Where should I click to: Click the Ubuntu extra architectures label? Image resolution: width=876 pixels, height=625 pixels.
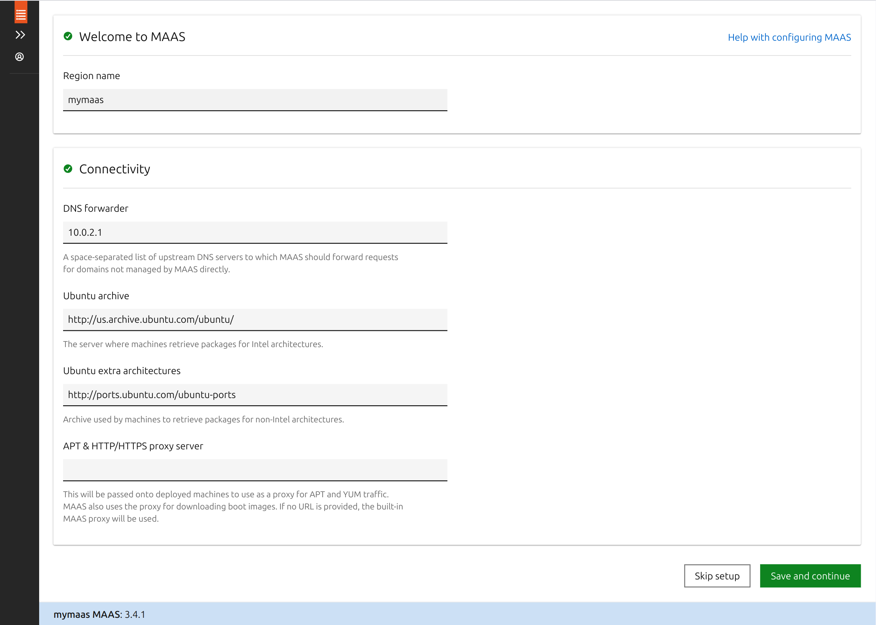(122, 371)
